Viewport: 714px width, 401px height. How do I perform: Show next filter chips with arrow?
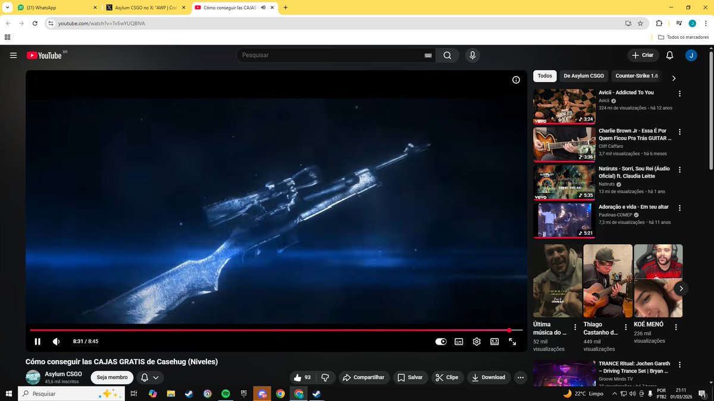[674, 78]
